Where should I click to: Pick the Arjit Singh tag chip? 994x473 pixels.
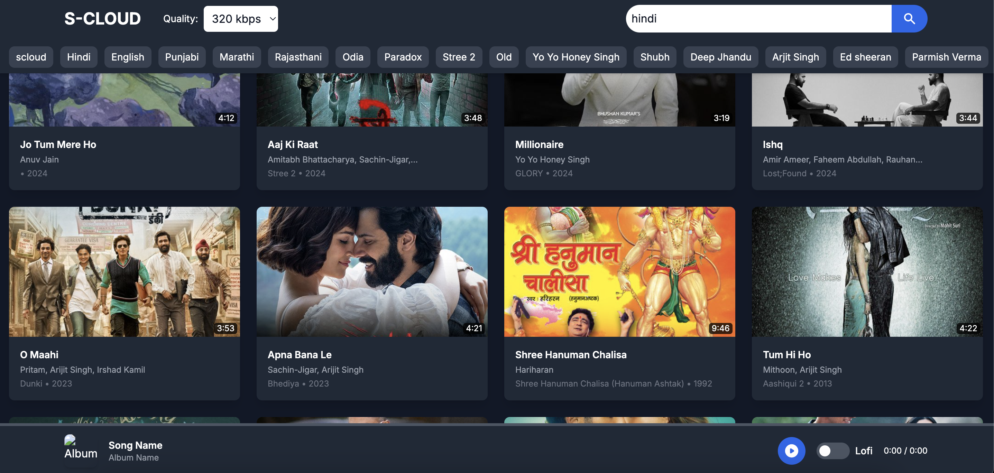[x=796, y=57]
